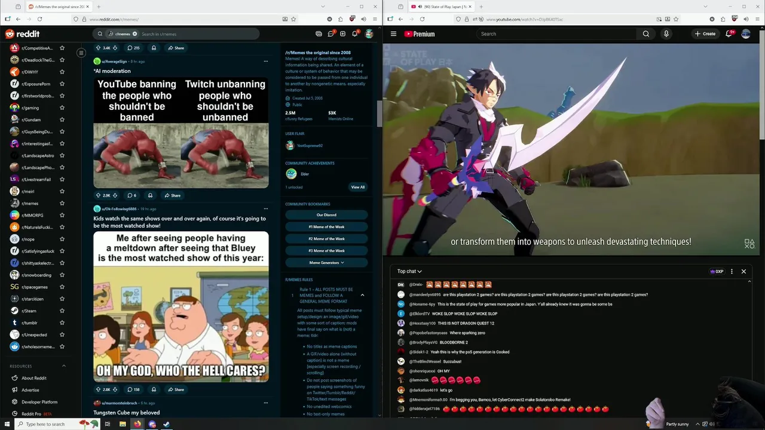Bookmark the YouTube page with star
765x430 pixels.
(675, 19)
